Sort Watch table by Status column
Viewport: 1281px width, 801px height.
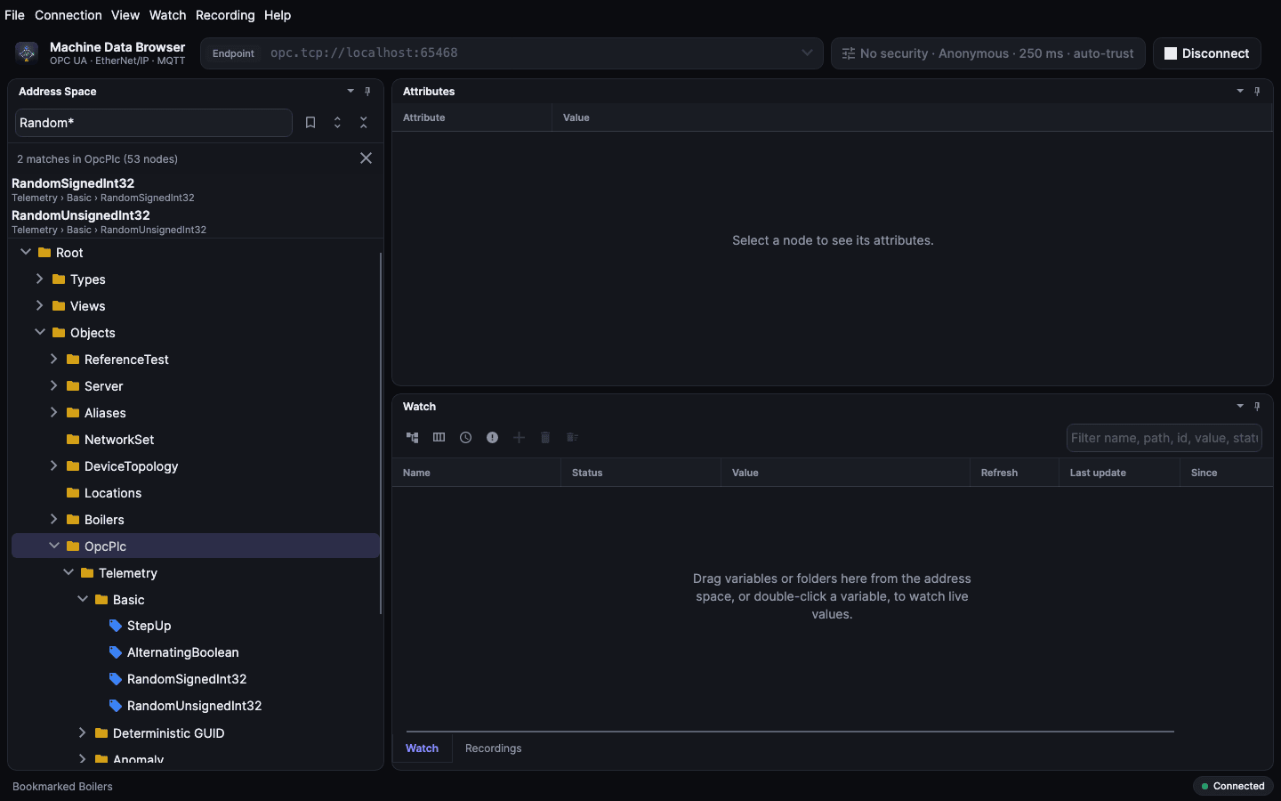(x=640, y=473)
